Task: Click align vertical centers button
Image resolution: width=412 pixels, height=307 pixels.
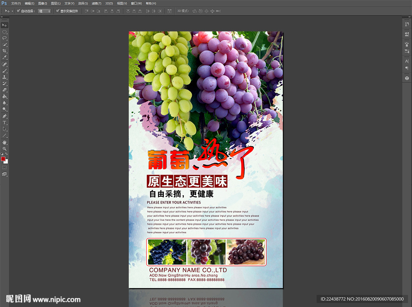Action: coord(93,11)
